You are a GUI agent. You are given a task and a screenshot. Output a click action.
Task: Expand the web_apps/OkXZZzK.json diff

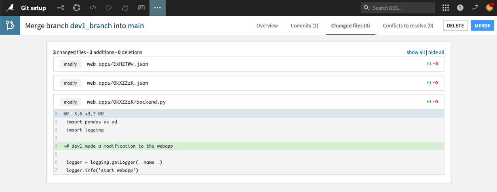point(249,83)
